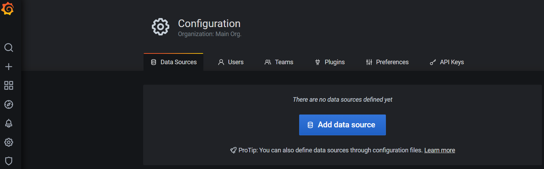Click the large gear icon beside Configuration title
This screenshot has height=169, width=544.
[x=161, y=27]
